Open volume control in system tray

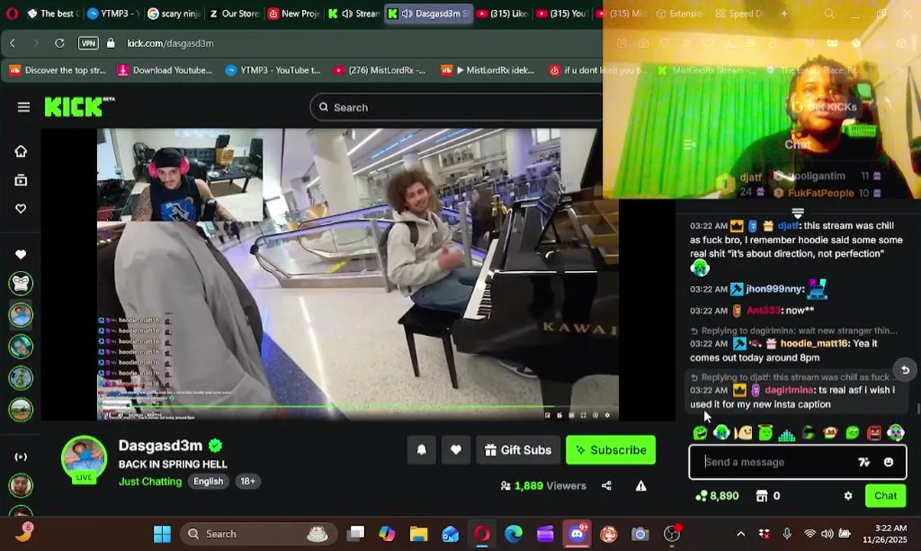828,534
